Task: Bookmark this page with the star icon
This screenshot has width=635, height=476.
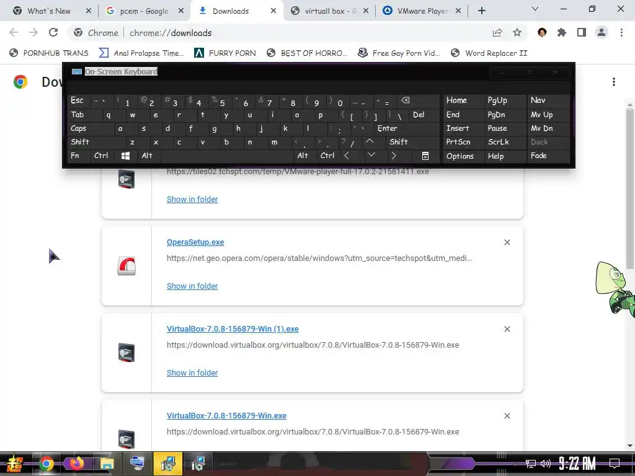Action: [x=517, y=32]
